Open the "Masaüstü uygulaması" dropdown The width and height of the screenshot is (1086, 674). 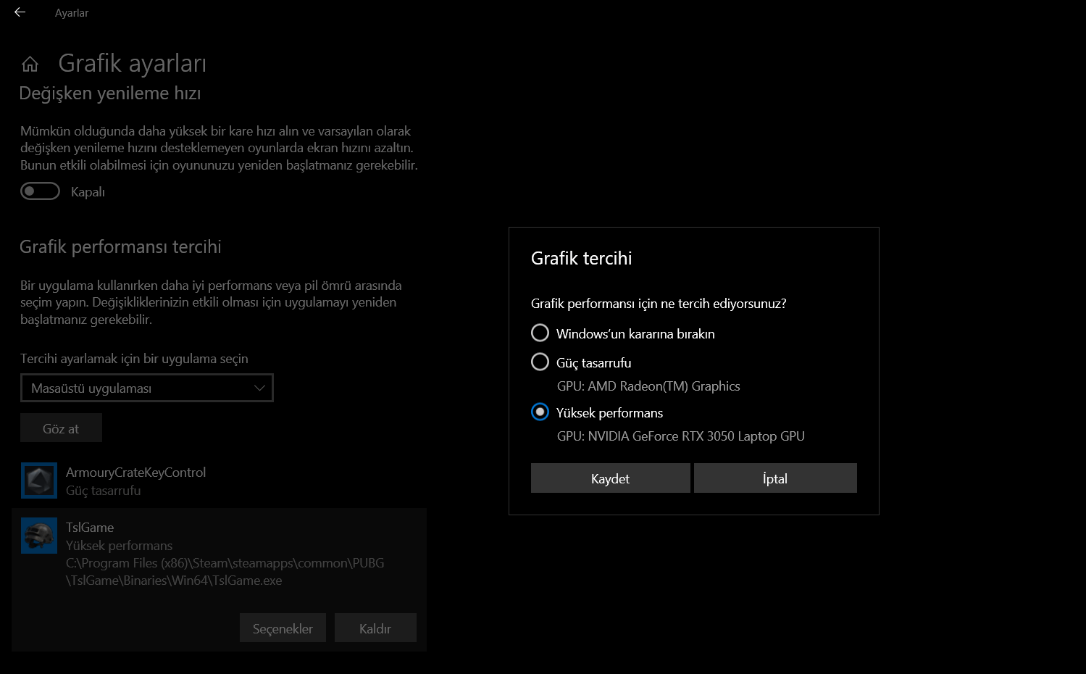(x=147, y=388)
